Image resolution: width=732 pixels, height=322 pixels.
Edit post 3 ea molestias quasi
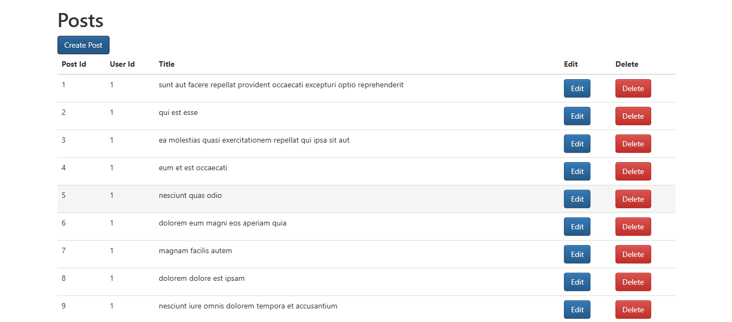pyautogui.click(x=577, y=144)
